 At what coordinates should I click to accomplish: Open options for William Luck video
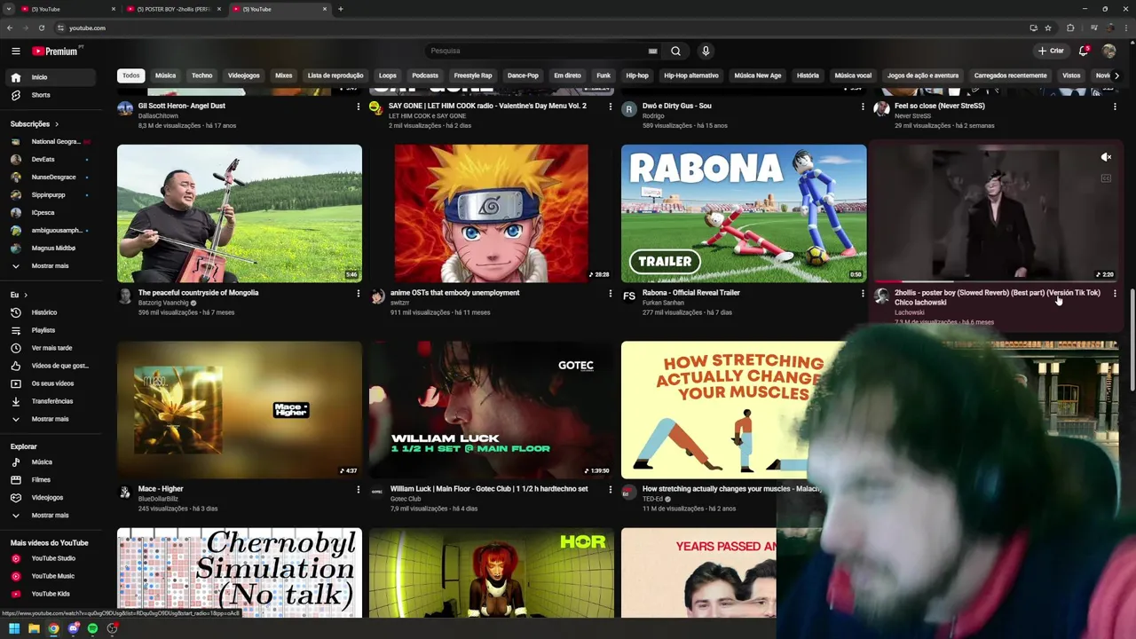(x=611, y=489)
